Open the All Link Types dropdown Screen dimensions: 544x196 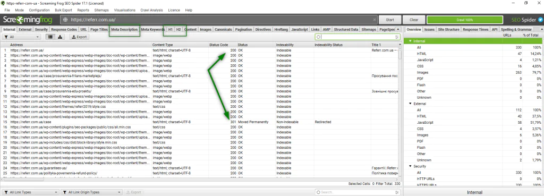(30, 192)
